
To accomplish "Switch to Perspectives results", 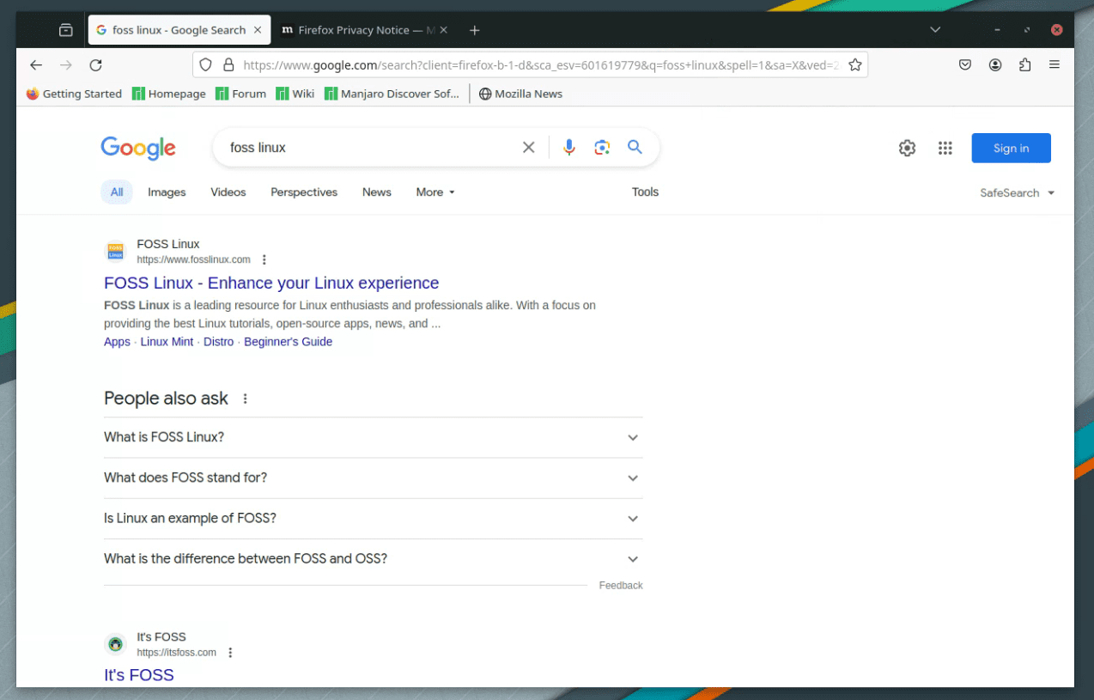I will [x=304, y=192].
